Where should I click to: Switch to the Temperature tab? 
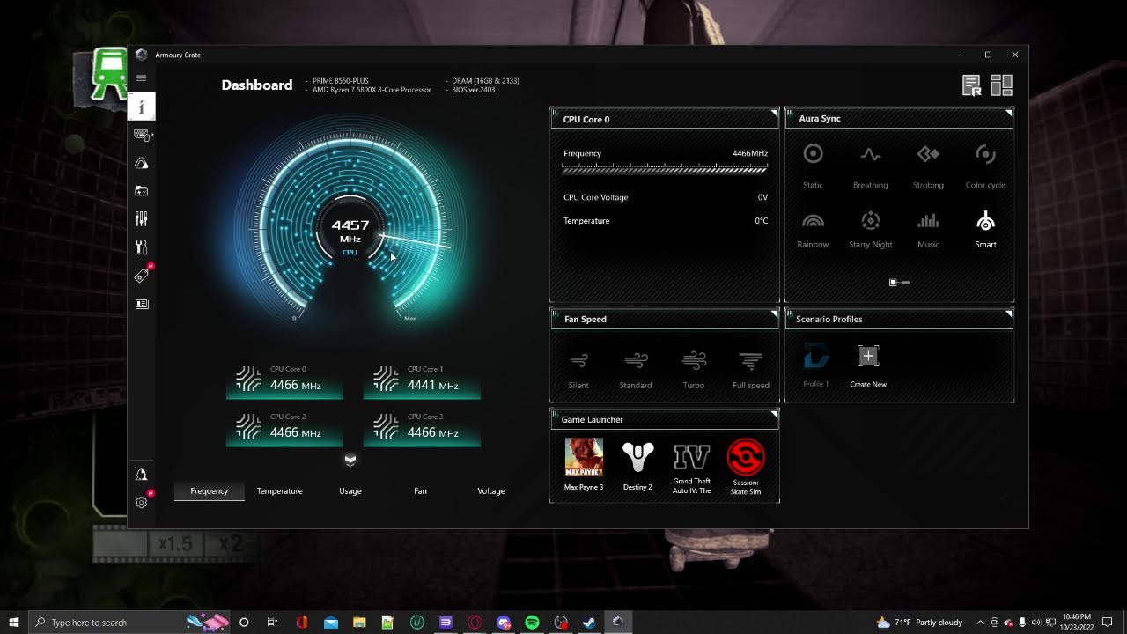[x=280, y=491]
